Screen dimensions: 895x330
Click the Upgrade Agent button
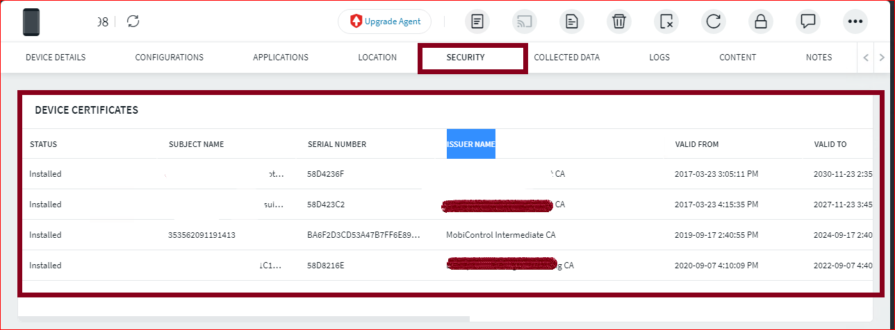[384, 21]
